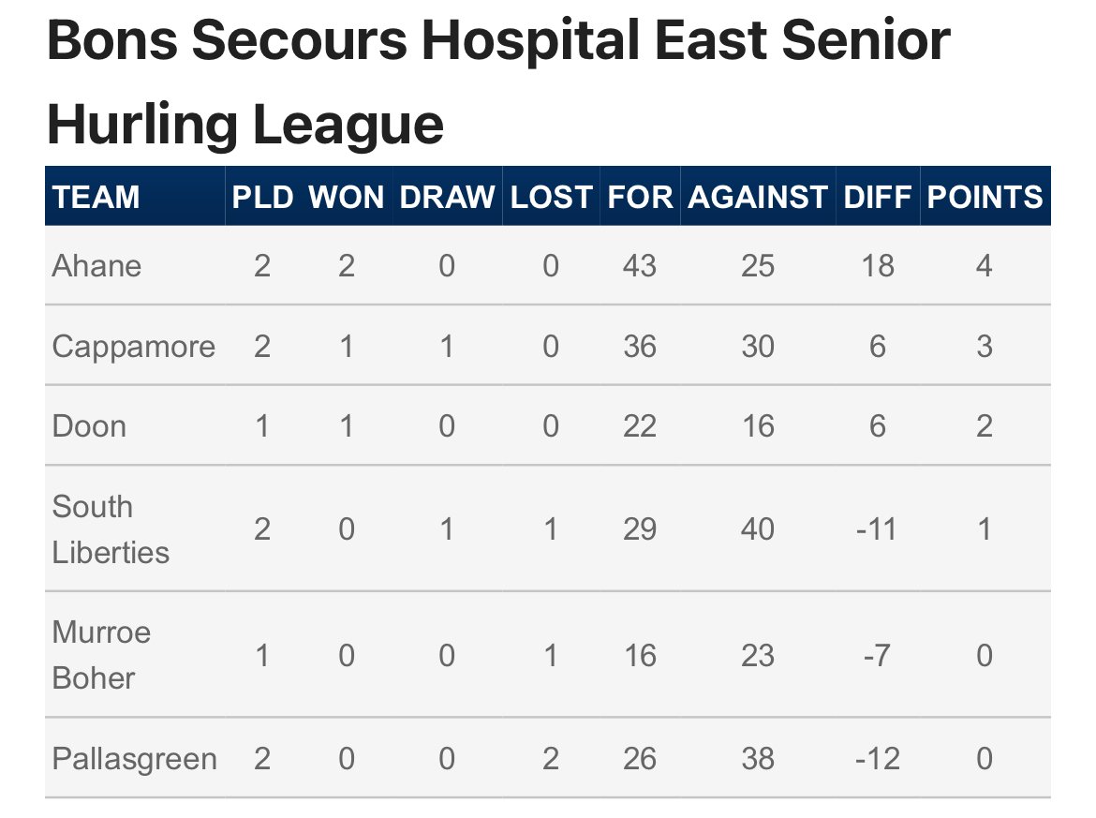
Task: Select the Murroe Boher team name
Action: (101, 655)
